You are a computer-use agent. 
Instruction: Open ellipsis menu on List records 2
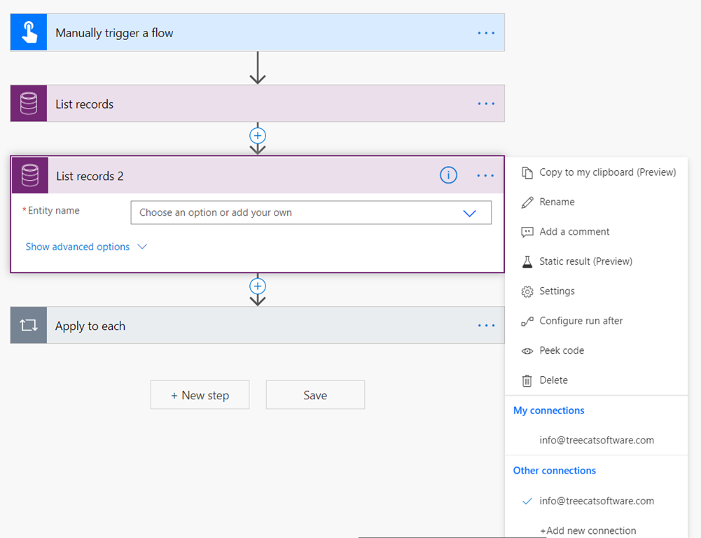485,176
